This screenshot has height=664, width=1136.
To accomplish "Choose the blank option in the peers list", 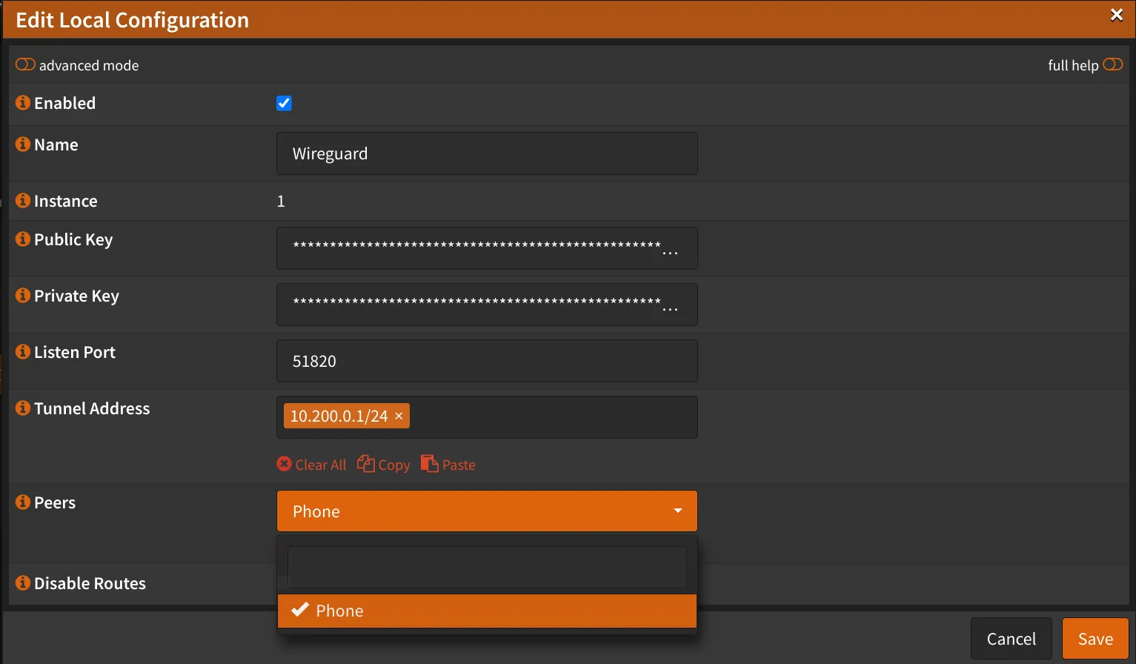I will click(487, 567).
